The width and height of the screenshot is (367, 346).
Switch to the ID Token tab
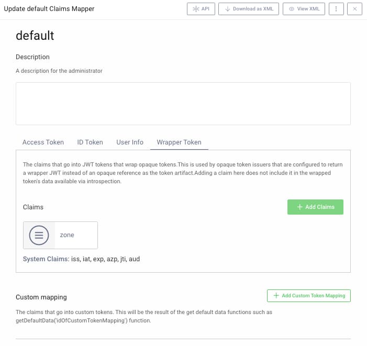click(x=90, y=142)
